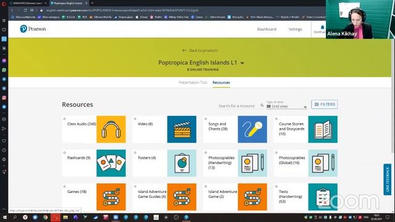Open Posters tile icon
The height and width of the screenshot is (222, 395).
(181, 163)
